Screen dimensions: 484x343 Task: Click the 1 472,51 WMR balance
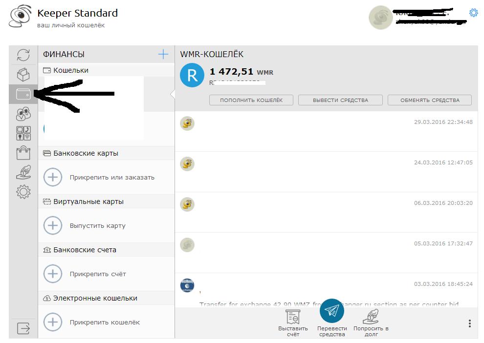[x=242, y=72]
